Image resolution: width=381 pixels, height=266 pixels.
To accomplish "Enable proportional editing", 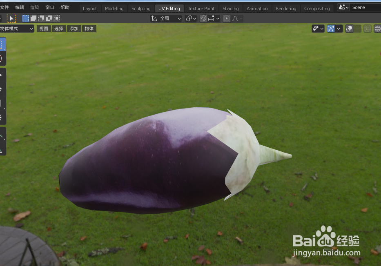I will 226,18.
